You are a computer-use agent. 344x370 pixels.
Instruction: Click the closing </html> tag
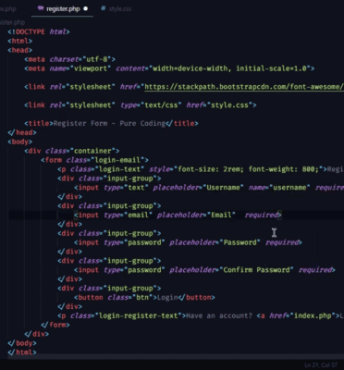[x=22, y=352]
